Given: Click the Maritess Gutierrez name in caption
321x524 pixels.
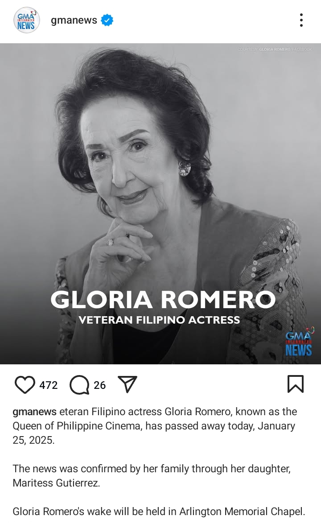Looking at the screenshot, I should (56, 483).
